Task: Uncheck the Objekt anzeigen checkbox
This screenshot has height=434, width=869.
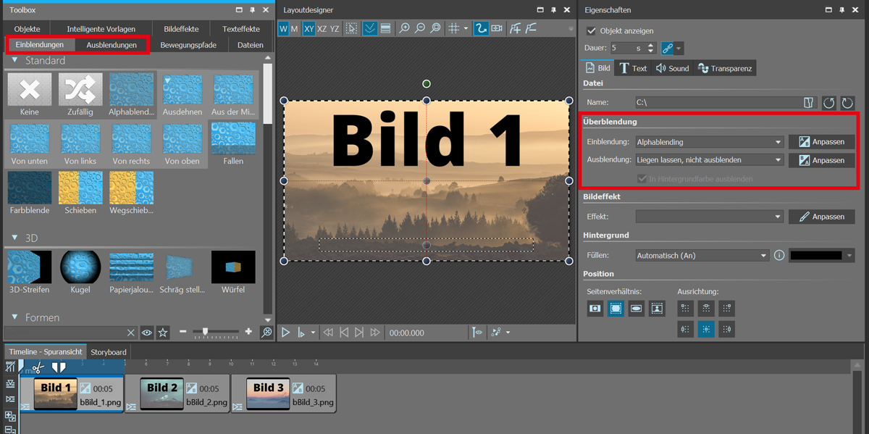Action: (592, 31)
